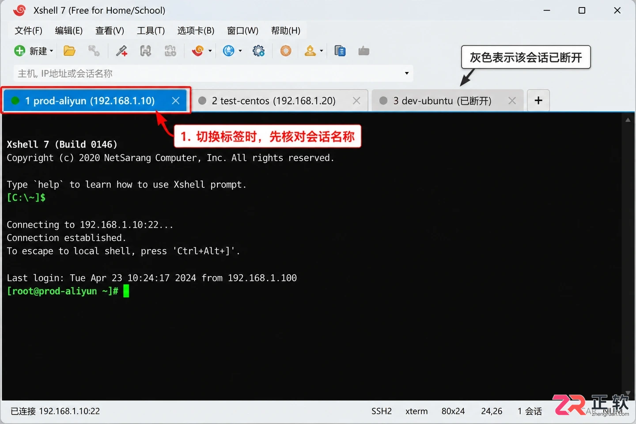Close the prod-aliyun tab
Image resolution: width=636 pixels, height=424 pixels.
pos(175,101)
